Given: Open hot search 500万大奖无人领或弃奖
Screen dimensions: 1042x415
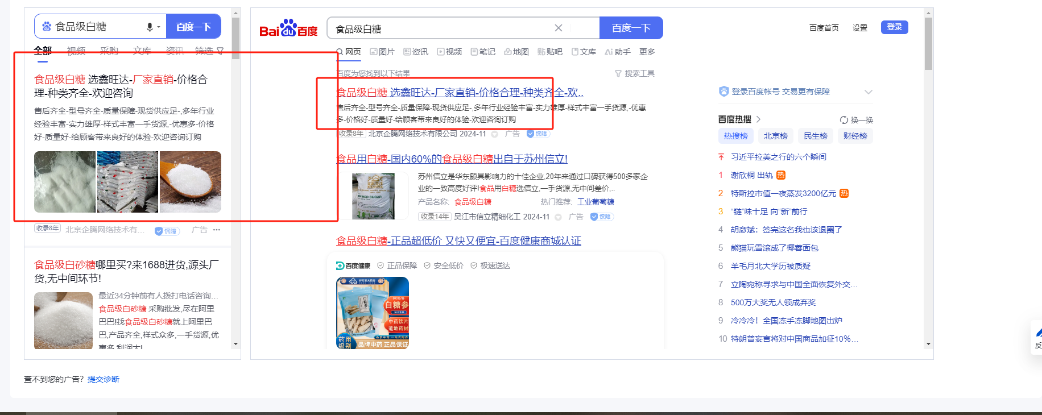Looking at the screenshot, I should (774, 302).
